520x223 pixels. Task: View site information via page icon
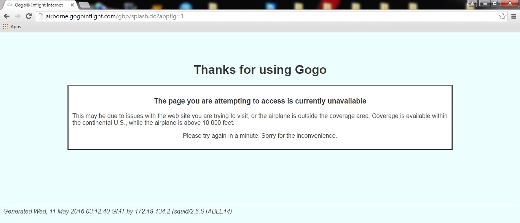coord(41,16)
